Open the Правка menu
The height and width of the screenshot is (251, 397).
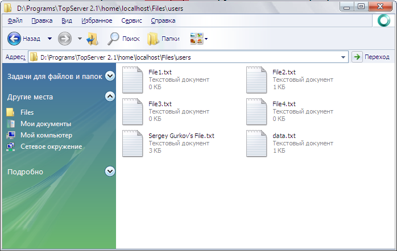click(x=42, y=20)
